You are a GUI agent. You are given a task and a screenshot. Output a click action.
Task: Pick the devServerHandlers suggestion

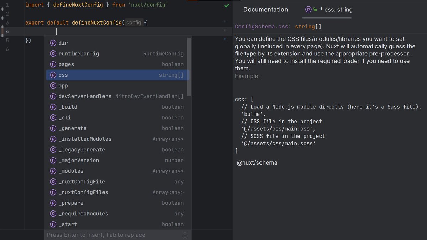click(116, 96)
